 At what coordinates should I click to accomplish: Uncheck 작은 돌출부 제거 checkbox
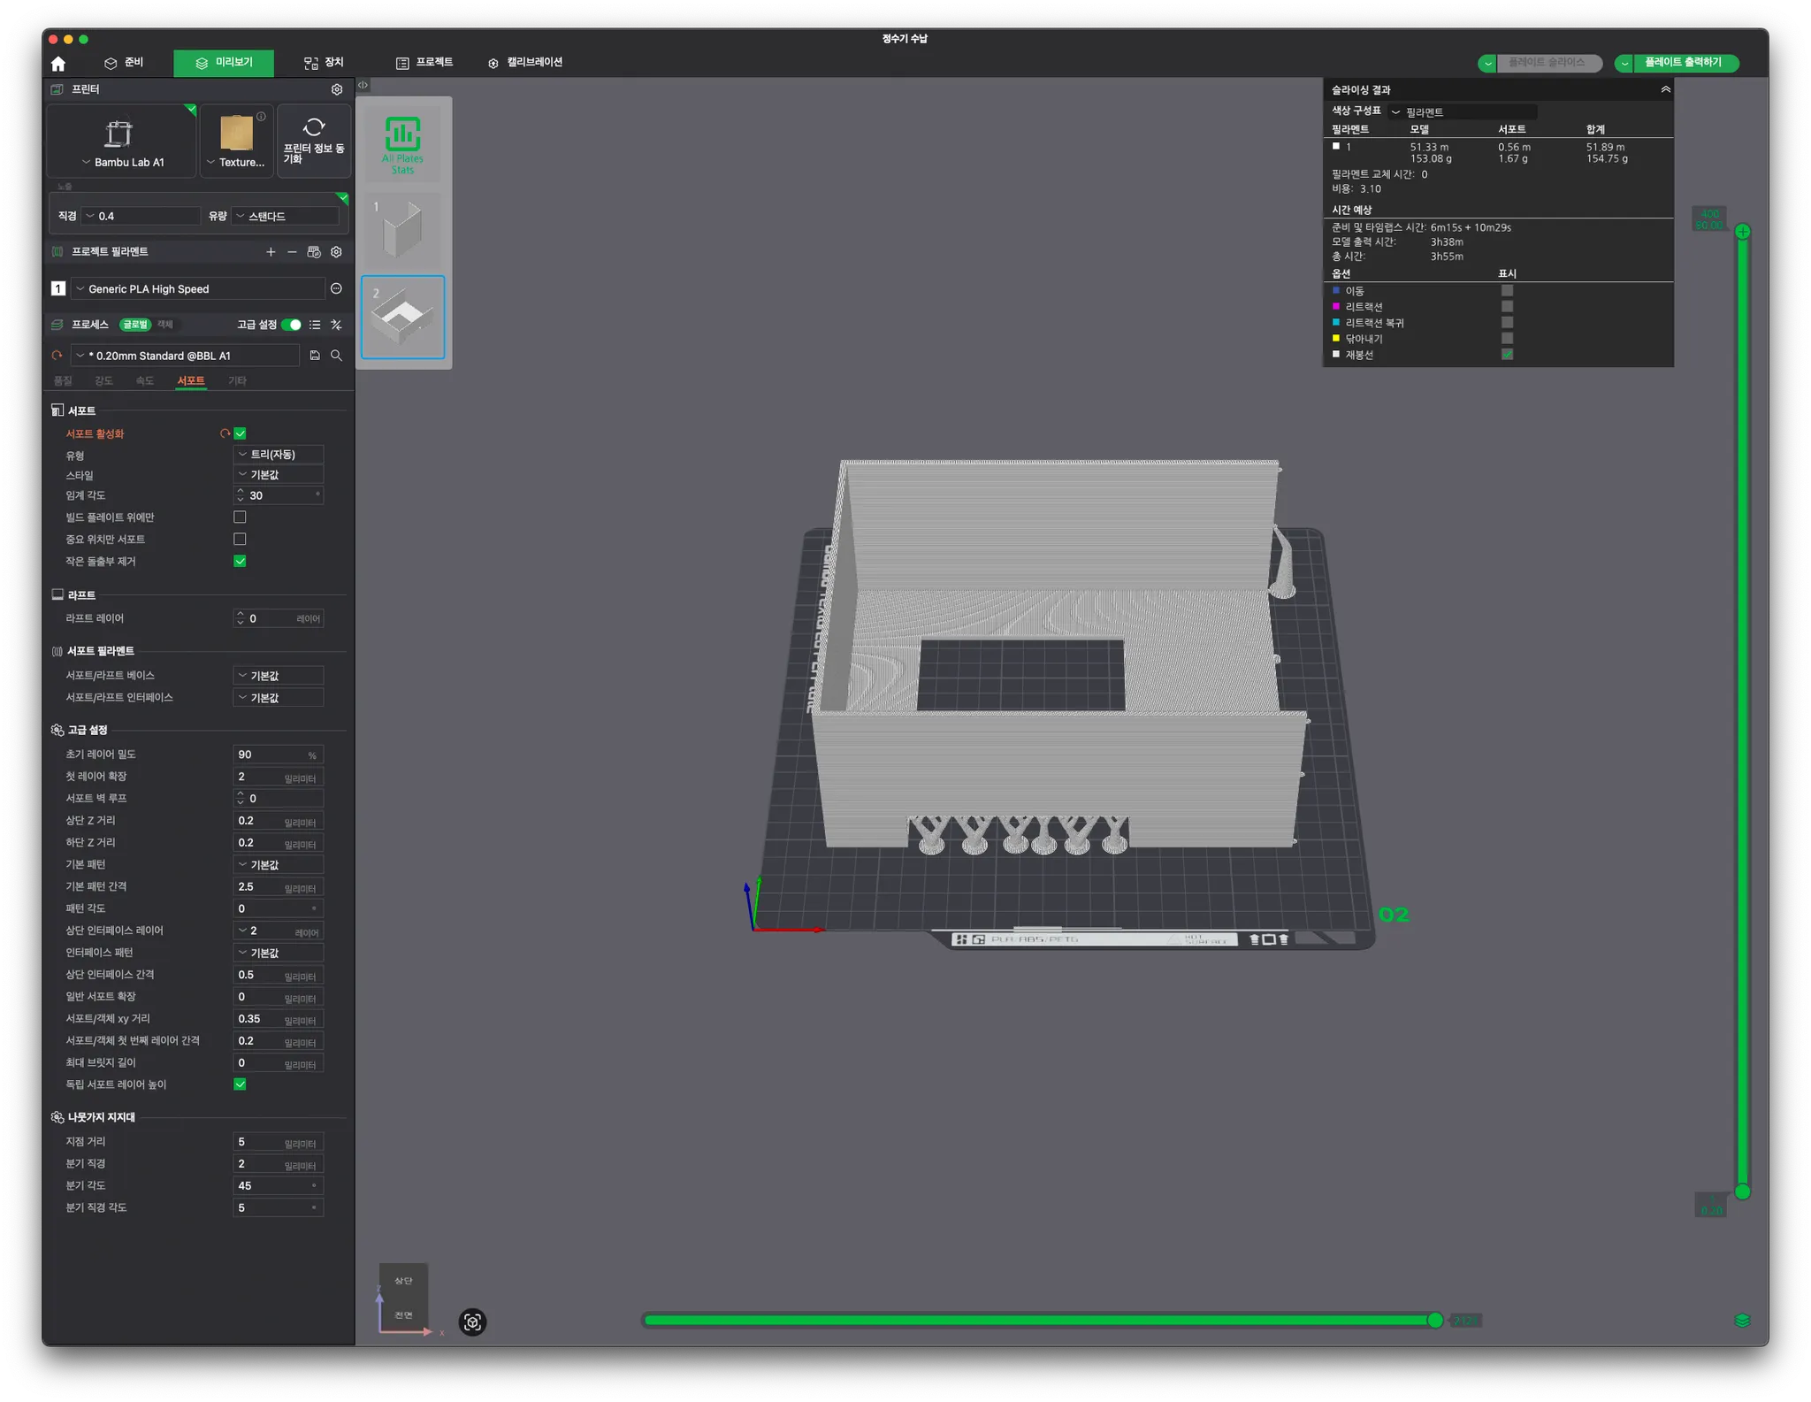[240, 561]
